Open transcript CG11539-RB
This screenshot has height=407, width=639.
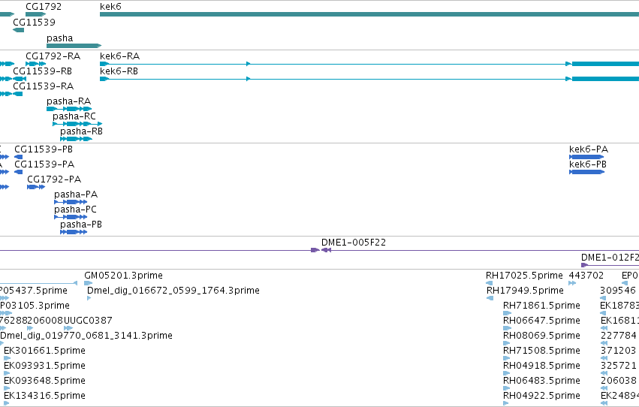pos(20,79)
